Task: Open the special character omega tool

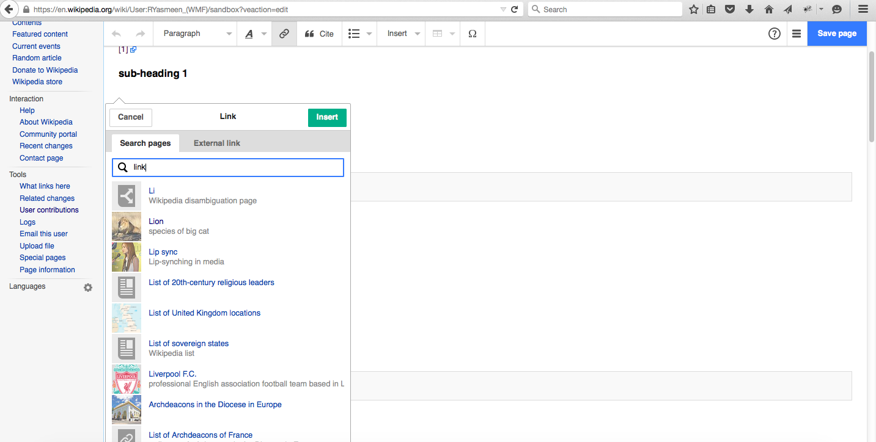Action: point(473,34)
